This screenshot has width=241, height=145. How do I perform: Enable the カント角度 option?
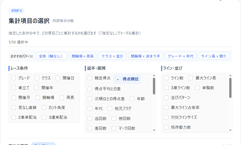(44, 107)
